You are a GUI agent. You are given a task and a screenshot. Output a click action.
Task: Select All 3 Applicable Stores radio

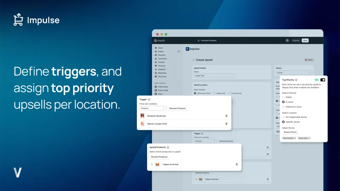click(x=283, y=117)
